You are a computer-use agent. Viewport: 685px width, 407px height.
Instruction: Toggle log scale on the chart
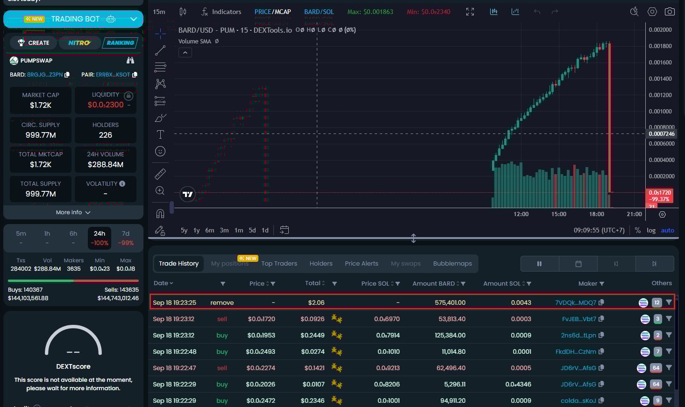tap(651, 230)
